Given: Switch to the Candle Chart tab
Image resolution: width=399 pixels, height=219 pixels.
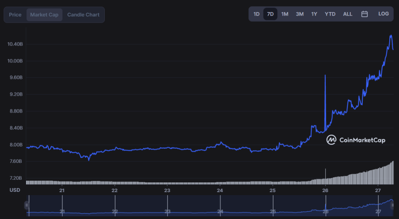Looking at the screenshot, I should [x=83, y=15].
